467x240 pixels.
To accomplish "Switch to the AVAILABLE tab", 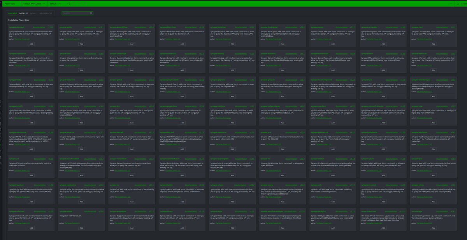I will coord(12,13).
